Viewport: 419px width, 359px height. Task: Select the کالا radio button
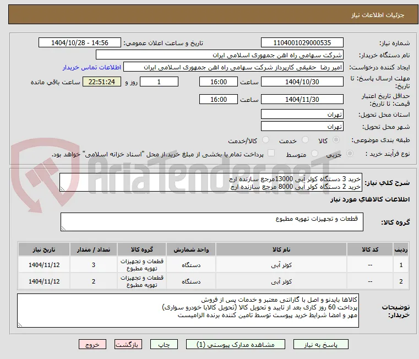[336, 140]
